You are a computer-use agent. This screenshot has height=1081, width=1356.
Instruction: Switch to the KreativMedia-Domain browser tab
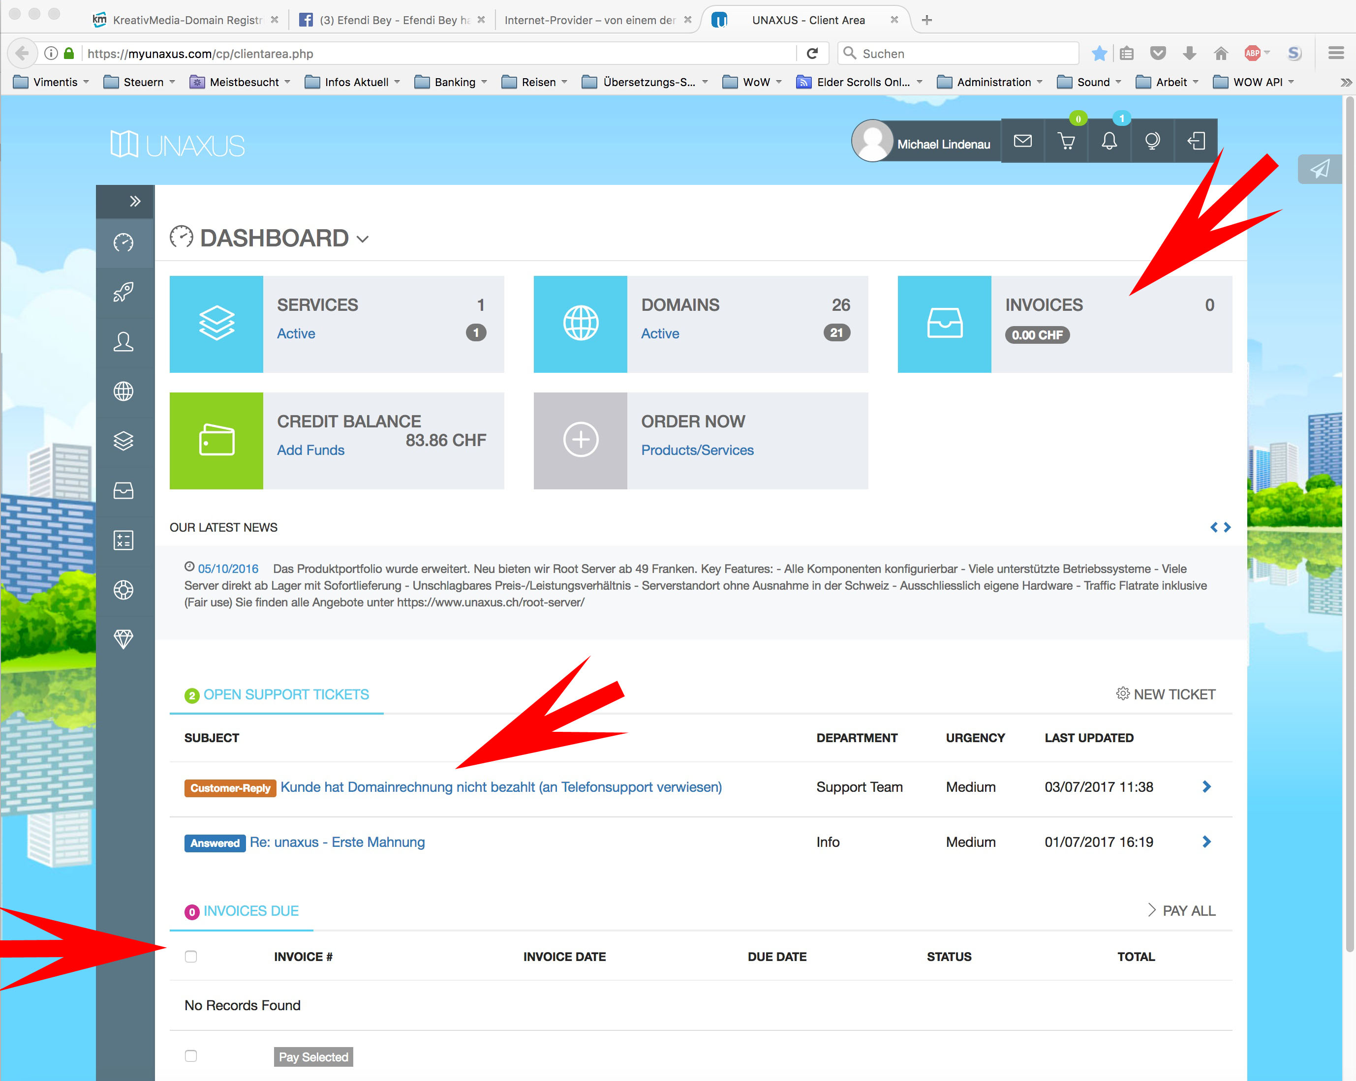coord(187,20)
